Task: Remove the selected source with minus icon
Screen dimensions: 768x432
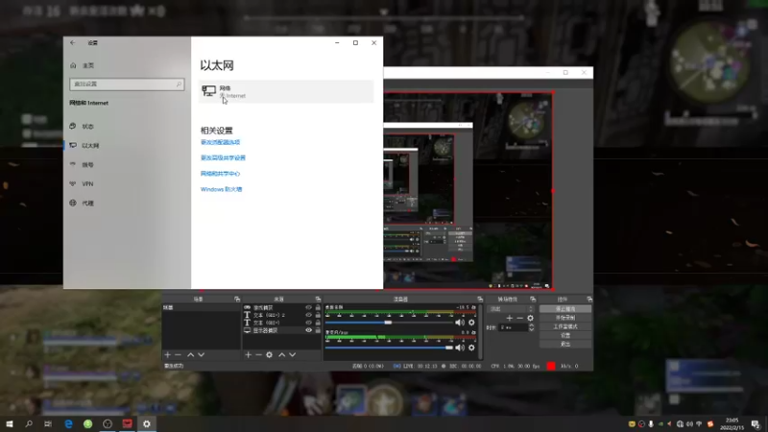Action: click(x=258, y=354)
